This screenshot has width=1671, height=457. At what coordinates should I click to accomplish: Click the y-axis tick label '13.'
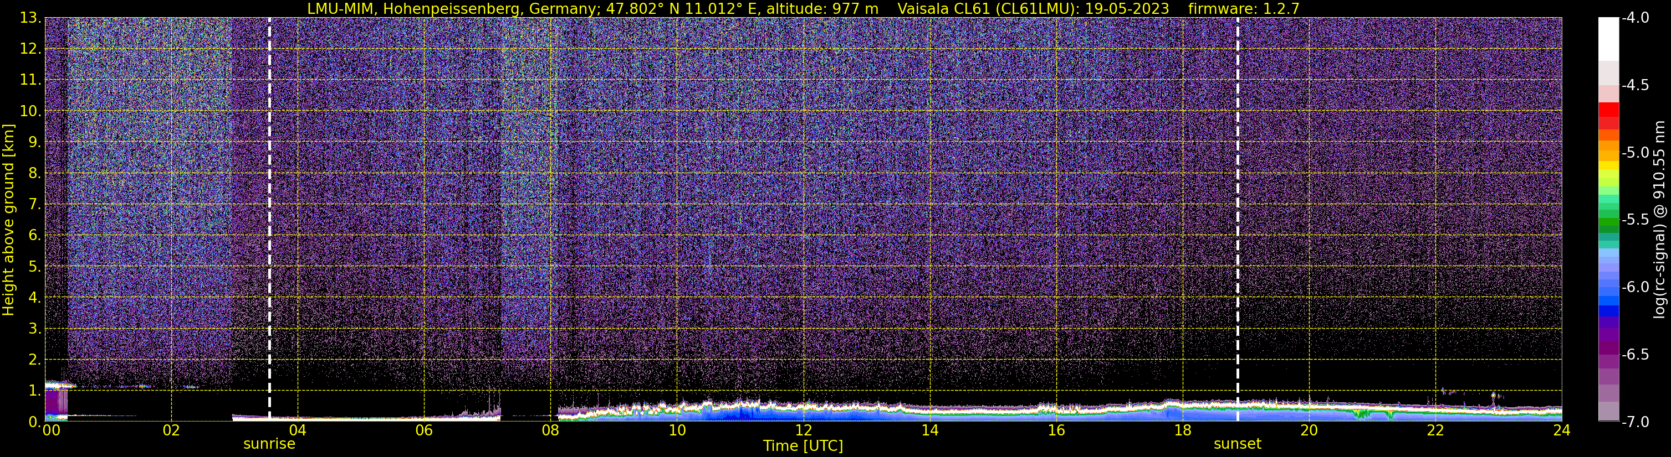click(30, 18)
